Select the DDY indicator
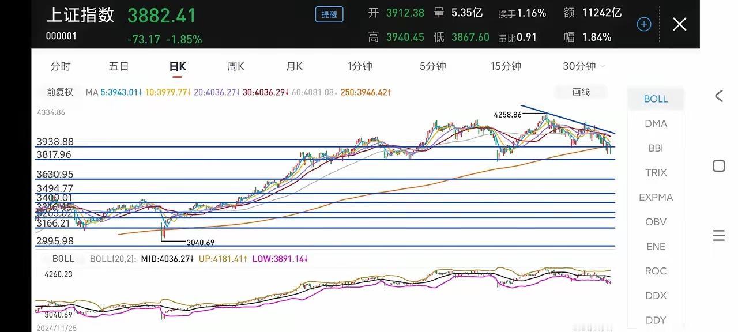Screen dimensions: 738x332 point(656,320)
